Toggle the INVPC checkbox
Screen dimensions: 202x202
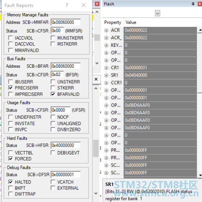(x=11, y=129)
